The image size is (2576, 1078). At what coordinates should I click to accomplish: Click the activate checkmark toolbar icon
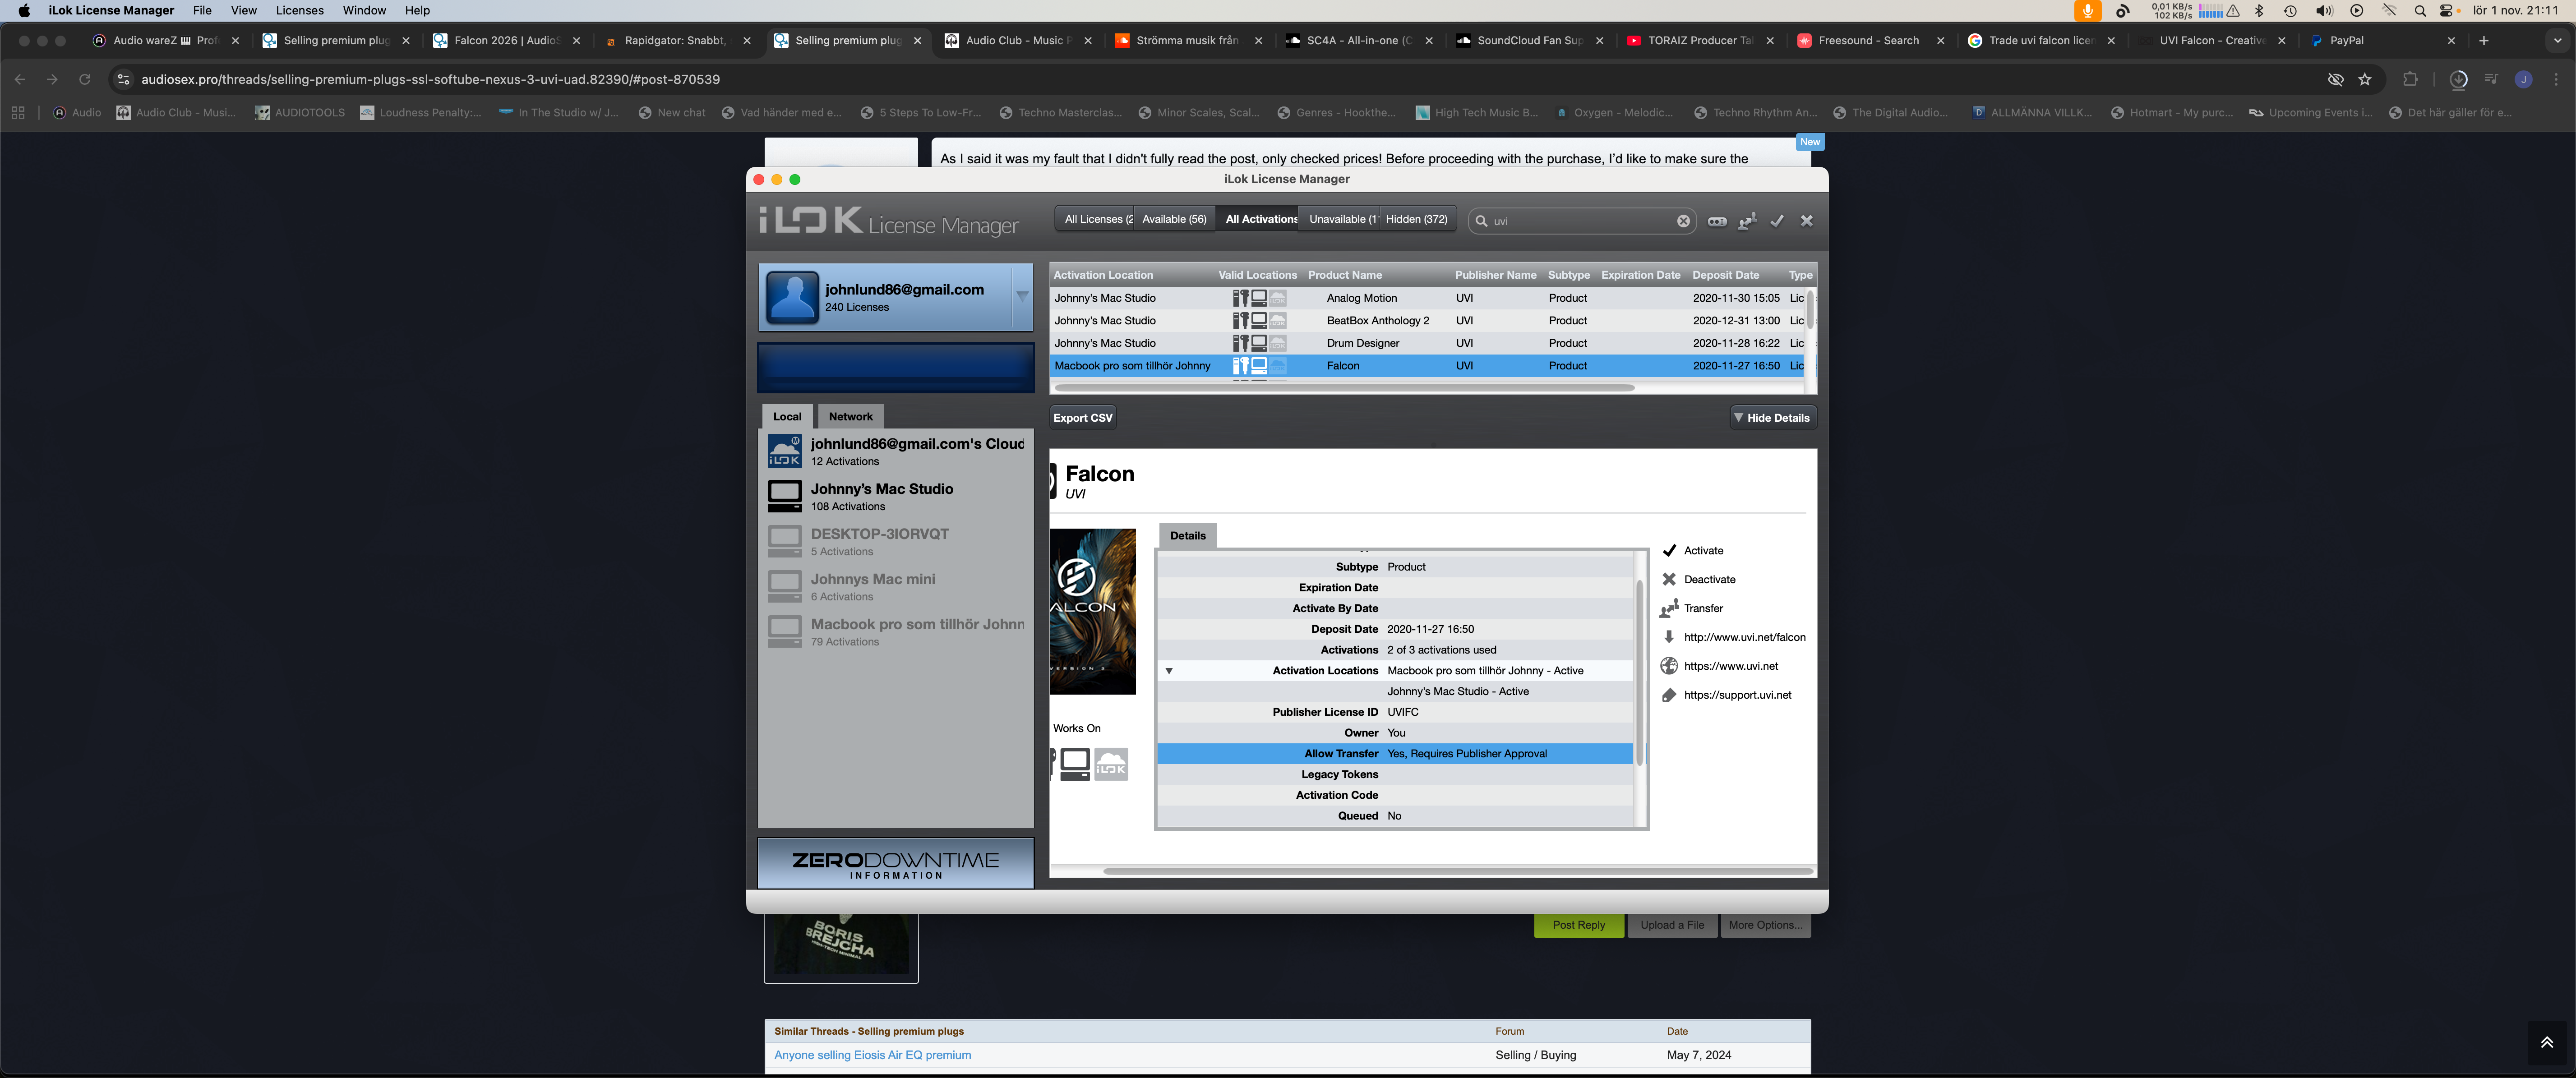pyautogui.click(x=1777, y=221)
